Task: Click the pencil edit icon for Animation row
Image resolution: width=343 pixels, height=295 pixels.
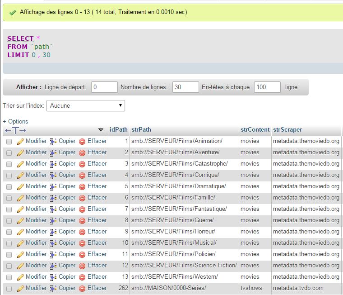Action: tap(20, 141)
